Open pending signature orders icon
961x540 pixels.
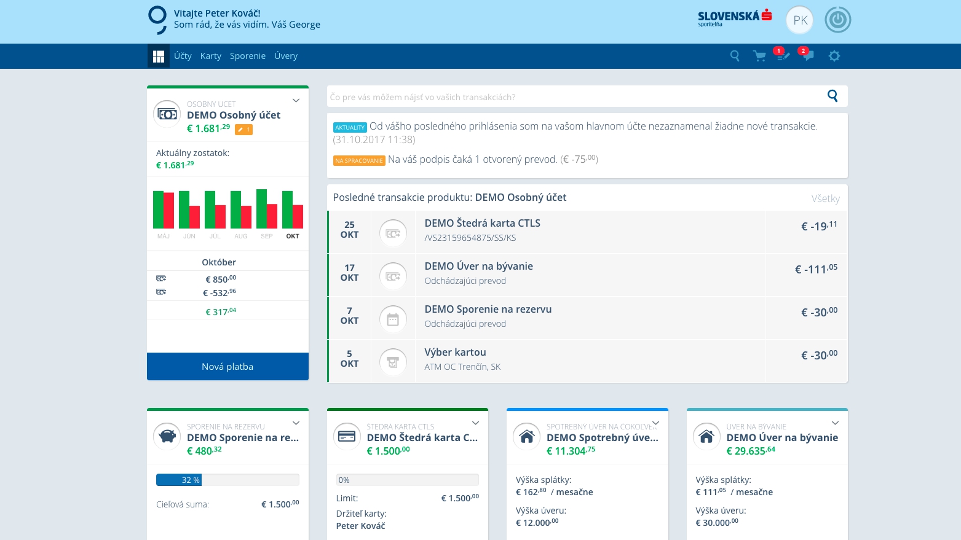[783, 56]
